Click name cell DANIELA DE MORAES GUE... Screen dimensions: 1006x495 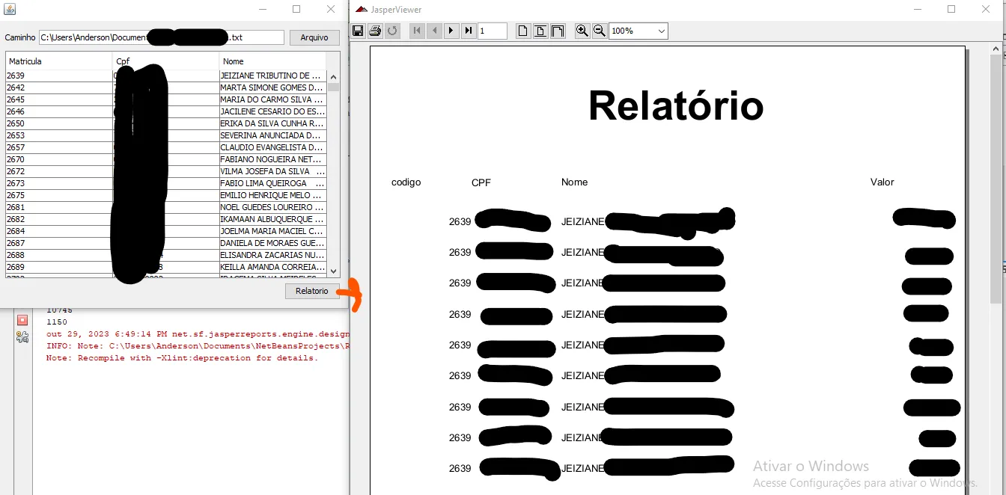click(272, 243)
